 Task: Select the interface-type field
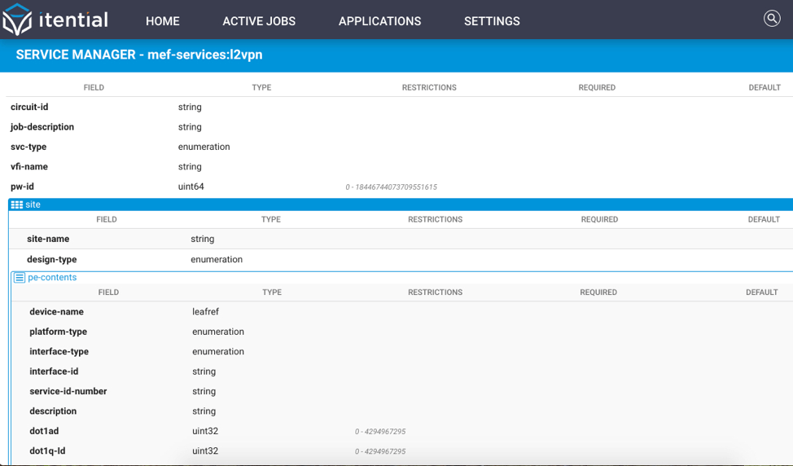[x=59, y=352]
